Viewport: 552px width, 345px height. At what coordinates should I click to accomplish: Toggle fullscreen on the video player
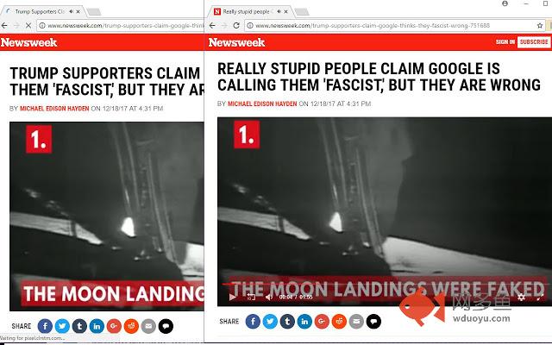click(540, 298)
